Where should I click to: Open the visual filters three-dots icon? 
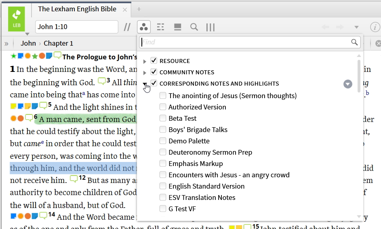pos(143,27)
